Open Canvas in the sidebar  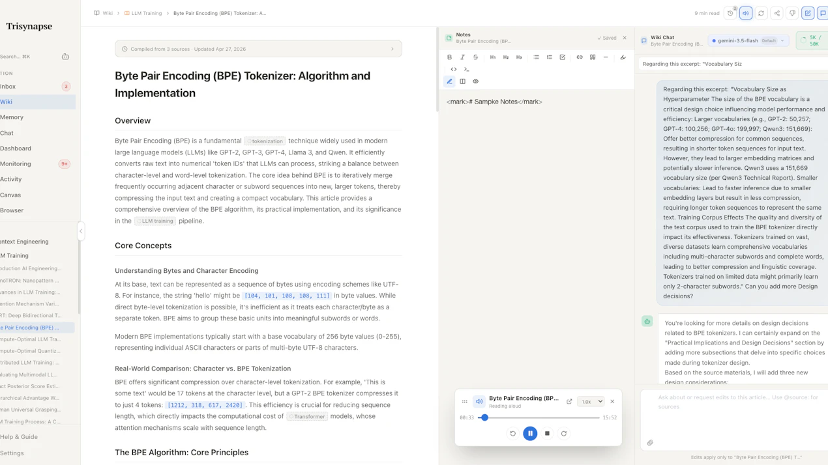36,195
